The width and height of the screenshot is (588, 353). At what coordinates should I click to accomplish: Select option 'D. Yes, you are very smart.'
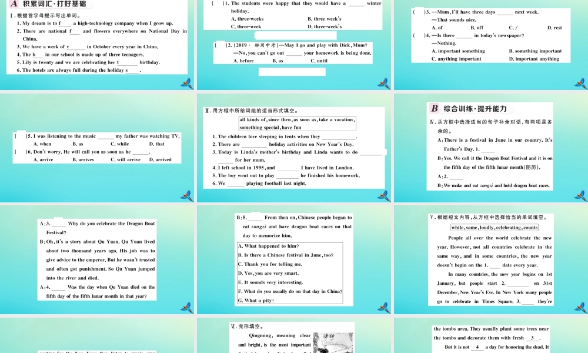(269, 274)
